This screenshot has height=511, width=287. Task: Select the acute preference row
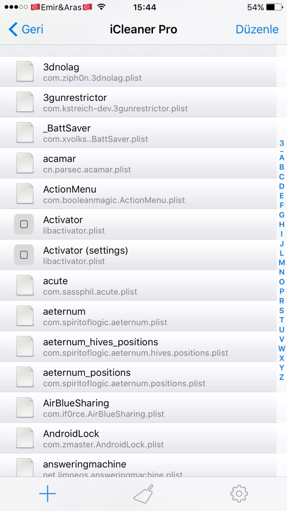tap(139, 285)
